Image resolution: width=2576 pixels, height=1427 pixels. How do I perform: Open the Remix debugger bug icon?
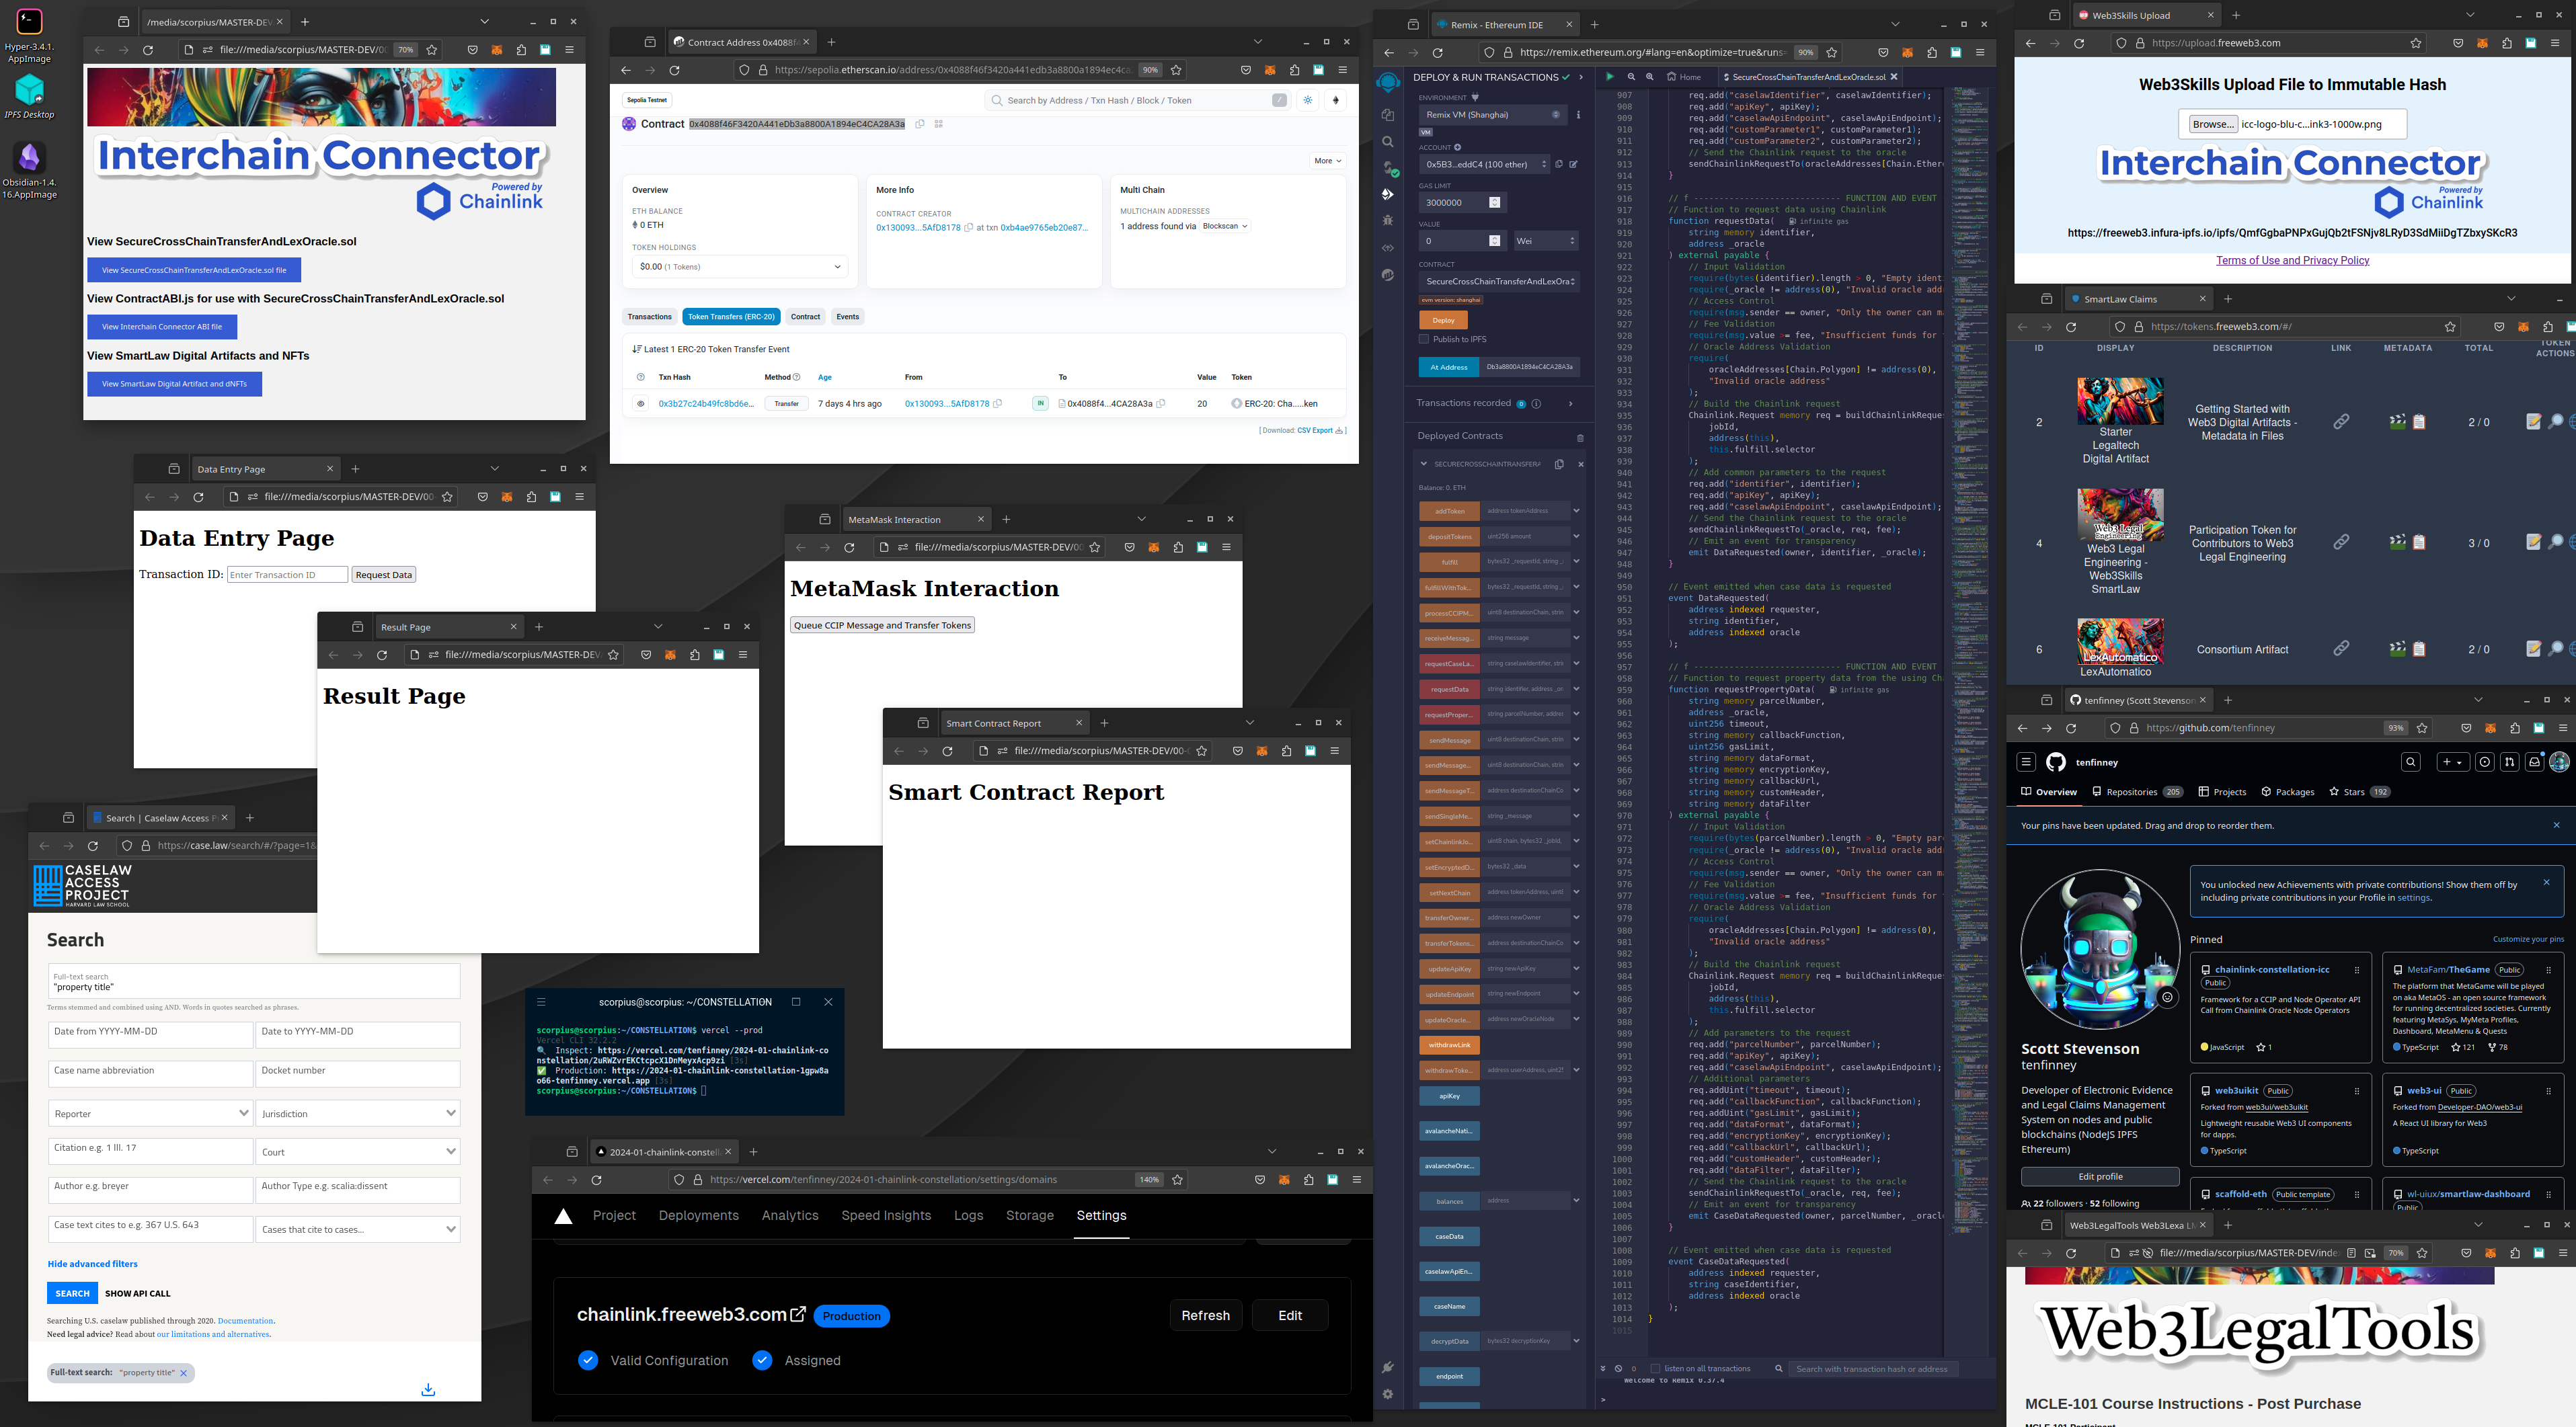(x=1388, y=221)
